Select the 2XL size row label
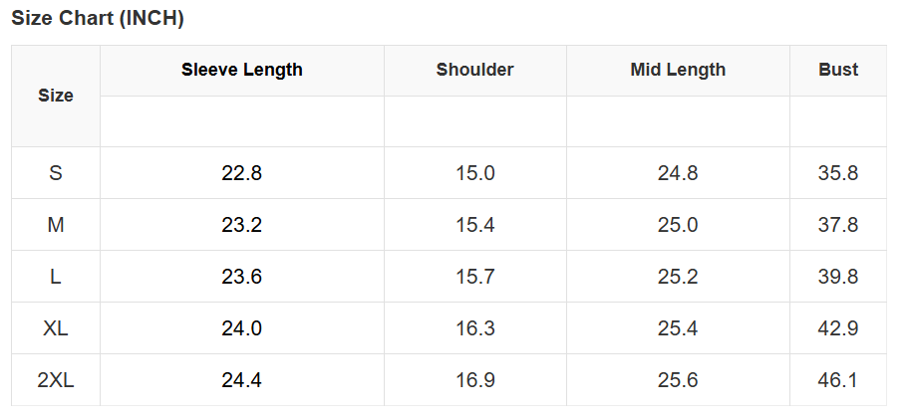The height and width of the screenshot is (418, 912). 56,380
